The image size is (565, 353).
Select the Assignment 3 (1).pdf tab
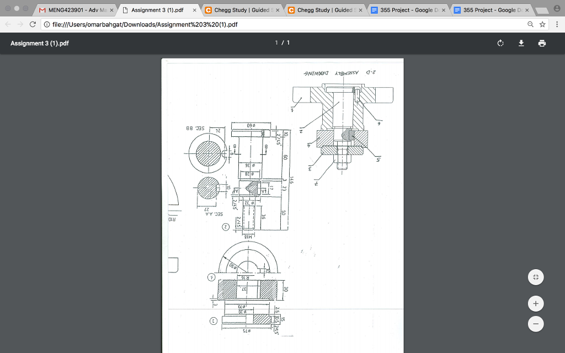[x=157, y=10]
